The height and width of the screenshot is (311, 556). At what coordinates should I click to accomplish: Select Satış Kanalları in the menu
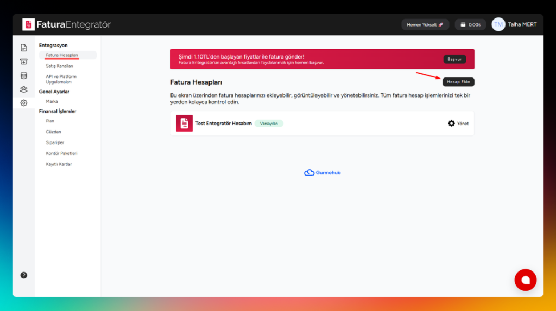tap(59, 66)
